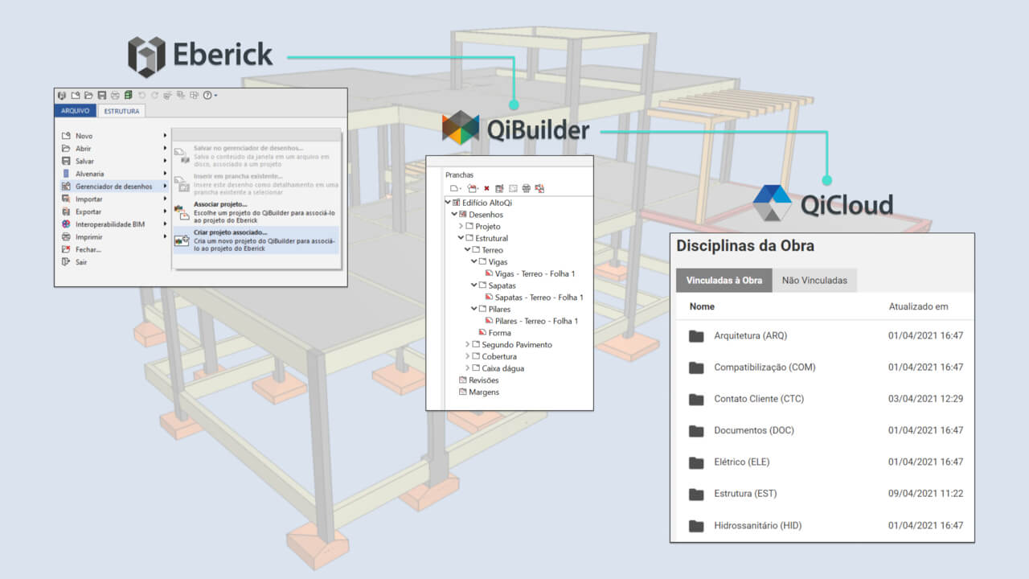Open the Imprimir menu entry
1029x579 pixels.
tap(116, 237)
